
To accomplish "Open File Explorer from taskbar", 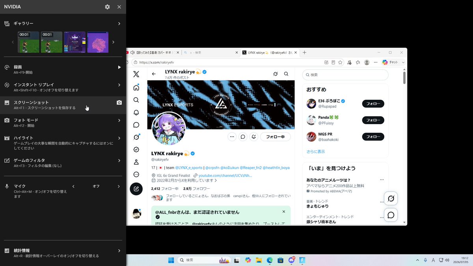I will (x=259, y=260).
